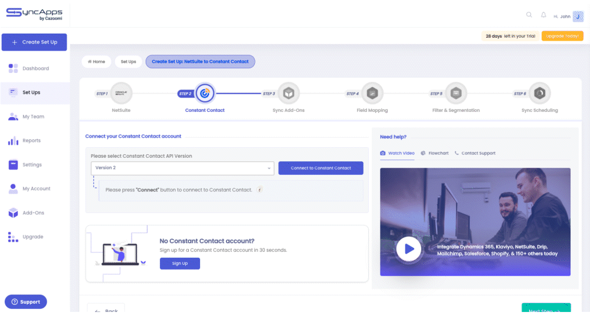Open John's user avatar menu
This screenshot has height=319, width=590.
pyautogui.click(x=578, y=16)
